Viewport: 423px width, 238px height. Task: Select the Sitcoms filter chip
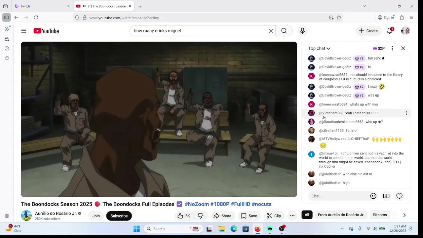tap(380, 215)
